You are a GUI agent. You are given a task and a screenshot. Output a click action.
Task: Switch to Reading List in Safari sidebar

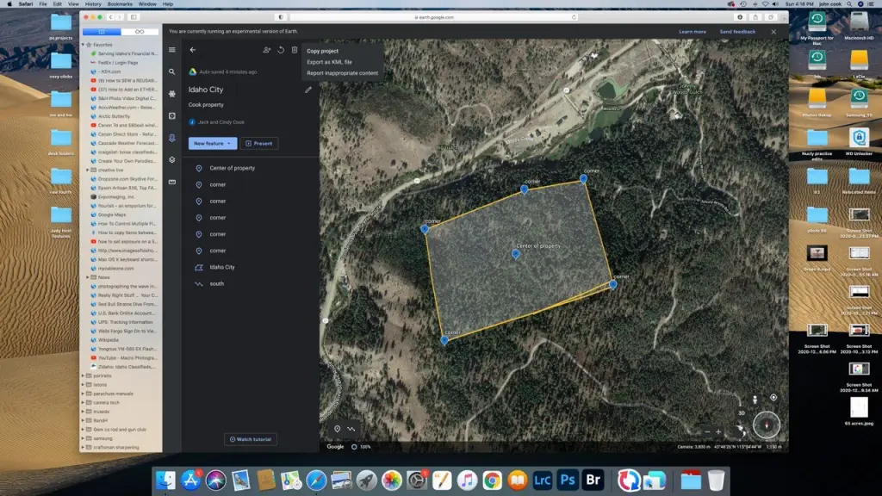point(138,32)
